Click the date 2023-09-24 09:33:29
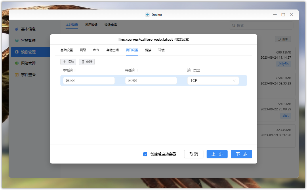 (x=276, y=83)
